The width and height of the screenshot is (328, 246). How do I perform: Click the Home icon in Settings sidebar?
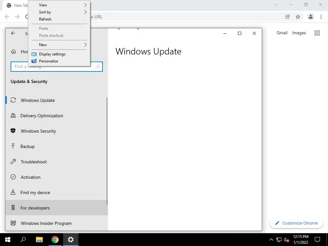pyautogui.click(x=13, y=52)
